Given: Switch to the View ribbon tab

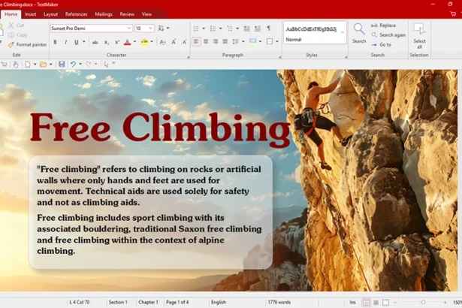Looking at the screenshot, I should [146, 14].
